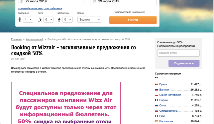Open the Барселона destination link

click(x=166, y=121)
